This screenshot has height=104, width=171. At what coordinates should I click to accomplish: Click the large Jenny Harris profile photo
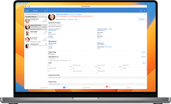pyautogui.click(x=52, y=17)
